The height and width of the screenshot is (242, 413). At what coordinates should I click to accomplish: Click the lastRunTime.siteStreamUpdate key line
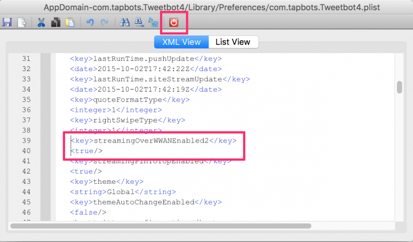point(160,79)
